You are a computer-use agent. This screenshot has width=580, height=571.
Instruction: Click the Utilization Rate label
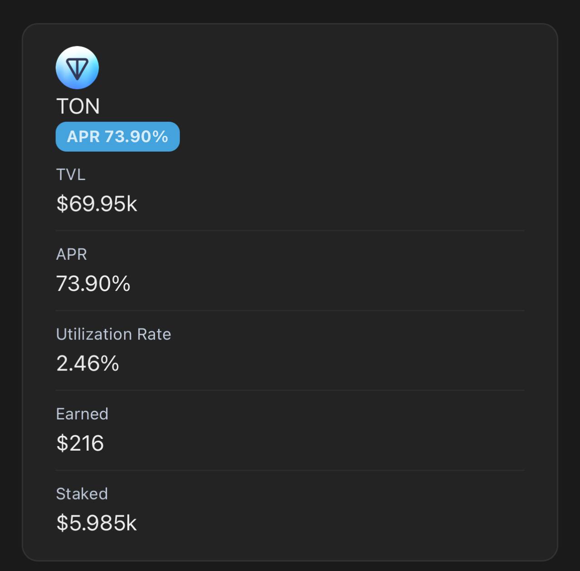pos(114,334)
